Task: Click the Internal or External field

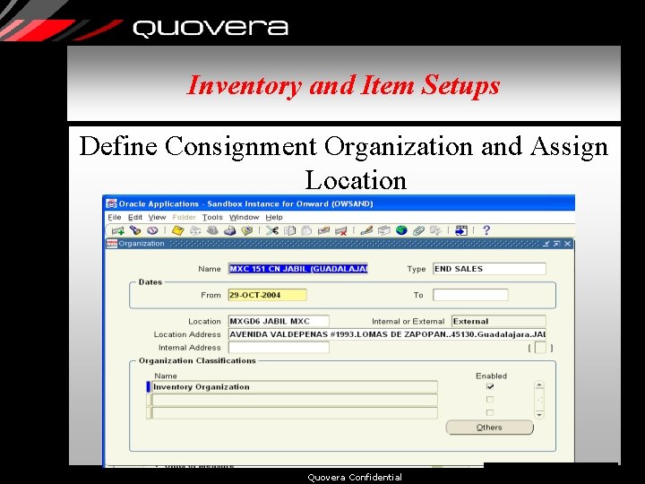Action: 499,321
